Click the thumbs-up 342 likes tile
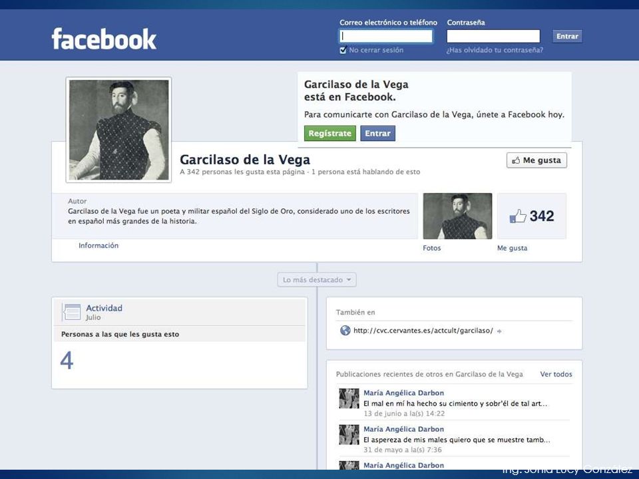 (x=532, y=216)
